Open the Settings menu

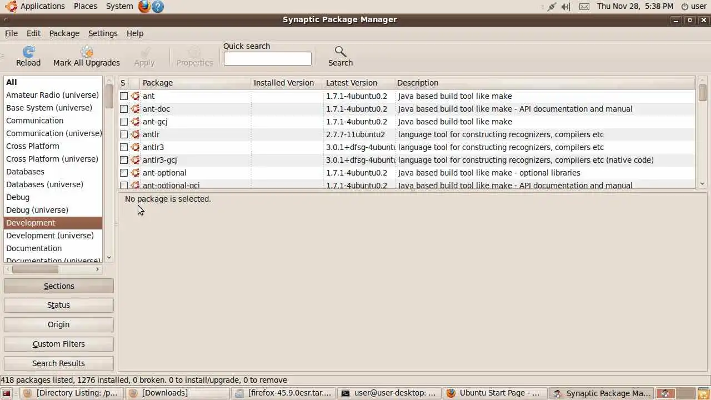103,33
